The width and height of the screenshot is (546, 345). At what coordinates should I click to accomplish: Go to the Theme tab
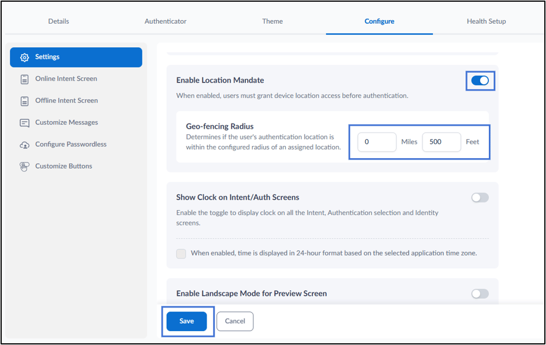pos(272,21)
